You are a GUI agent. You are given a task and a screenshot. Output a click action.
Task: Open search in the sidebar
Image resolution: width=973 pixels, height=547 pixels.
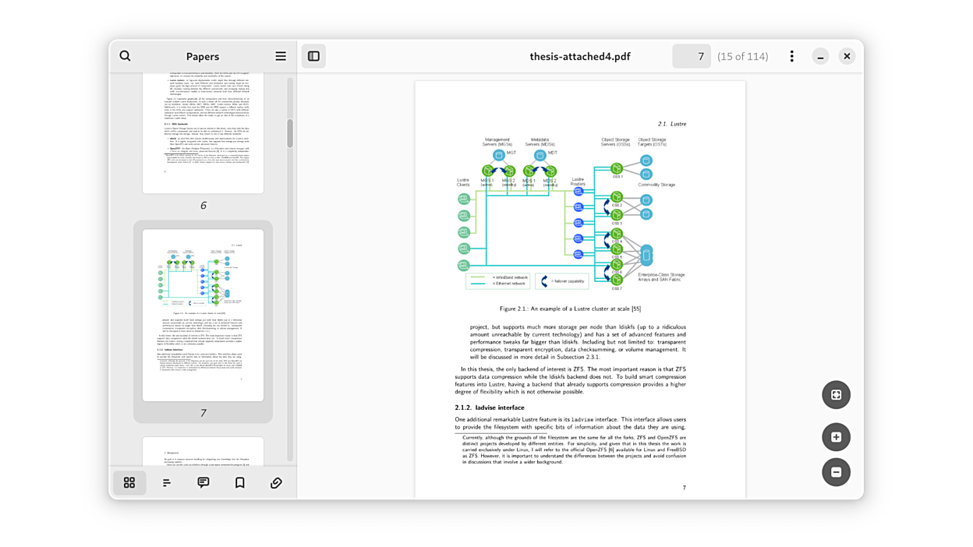coord(125,56)
